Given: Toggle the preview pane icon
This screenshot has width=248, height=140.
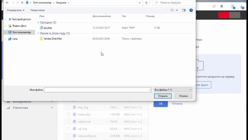Looking at the screenshot, I should pyautogui.click(x=184, y=10).
